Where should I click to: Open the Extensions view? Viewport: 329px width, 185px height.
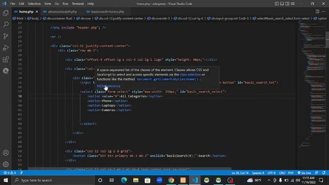pos(6,60)
